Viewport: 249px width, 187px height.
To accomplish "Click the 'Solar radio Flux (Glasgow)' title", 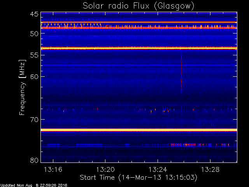I will pos(139,6).
